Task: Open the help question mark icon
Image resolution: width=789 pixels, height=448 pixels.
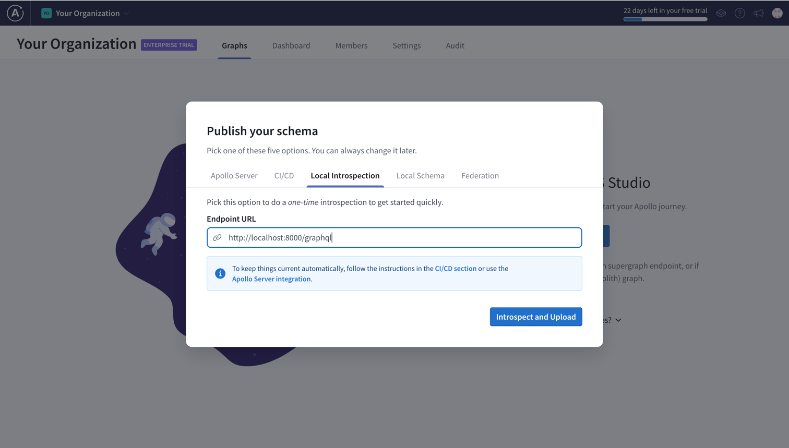Action: point(739,14)
